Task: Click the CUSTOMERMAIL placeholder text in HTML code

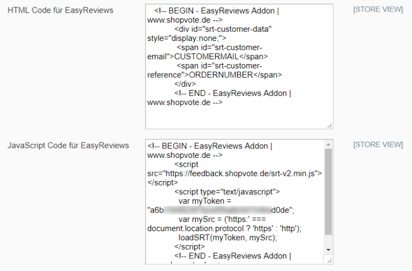Action: [x=206, y=56]
